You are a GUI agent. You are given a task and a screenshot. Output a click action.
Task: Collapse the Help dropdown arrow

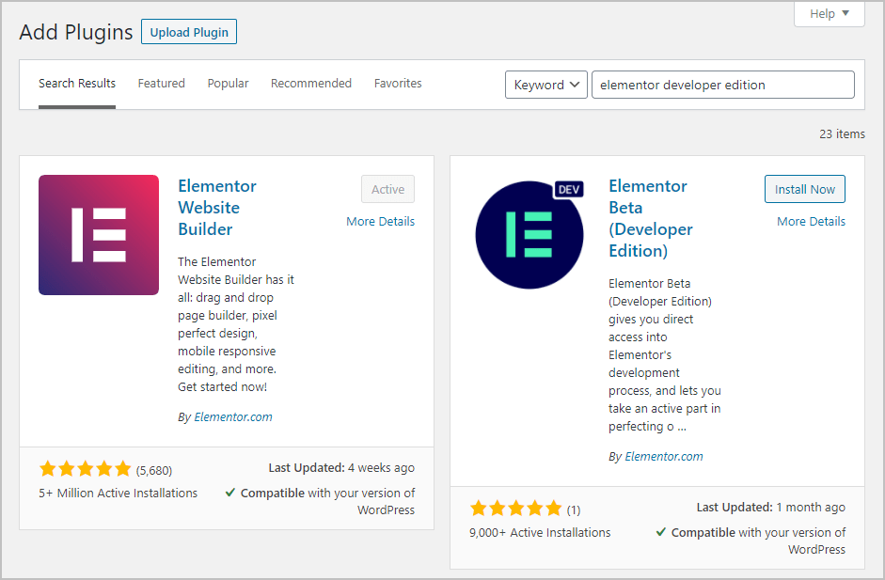(844, 13)
